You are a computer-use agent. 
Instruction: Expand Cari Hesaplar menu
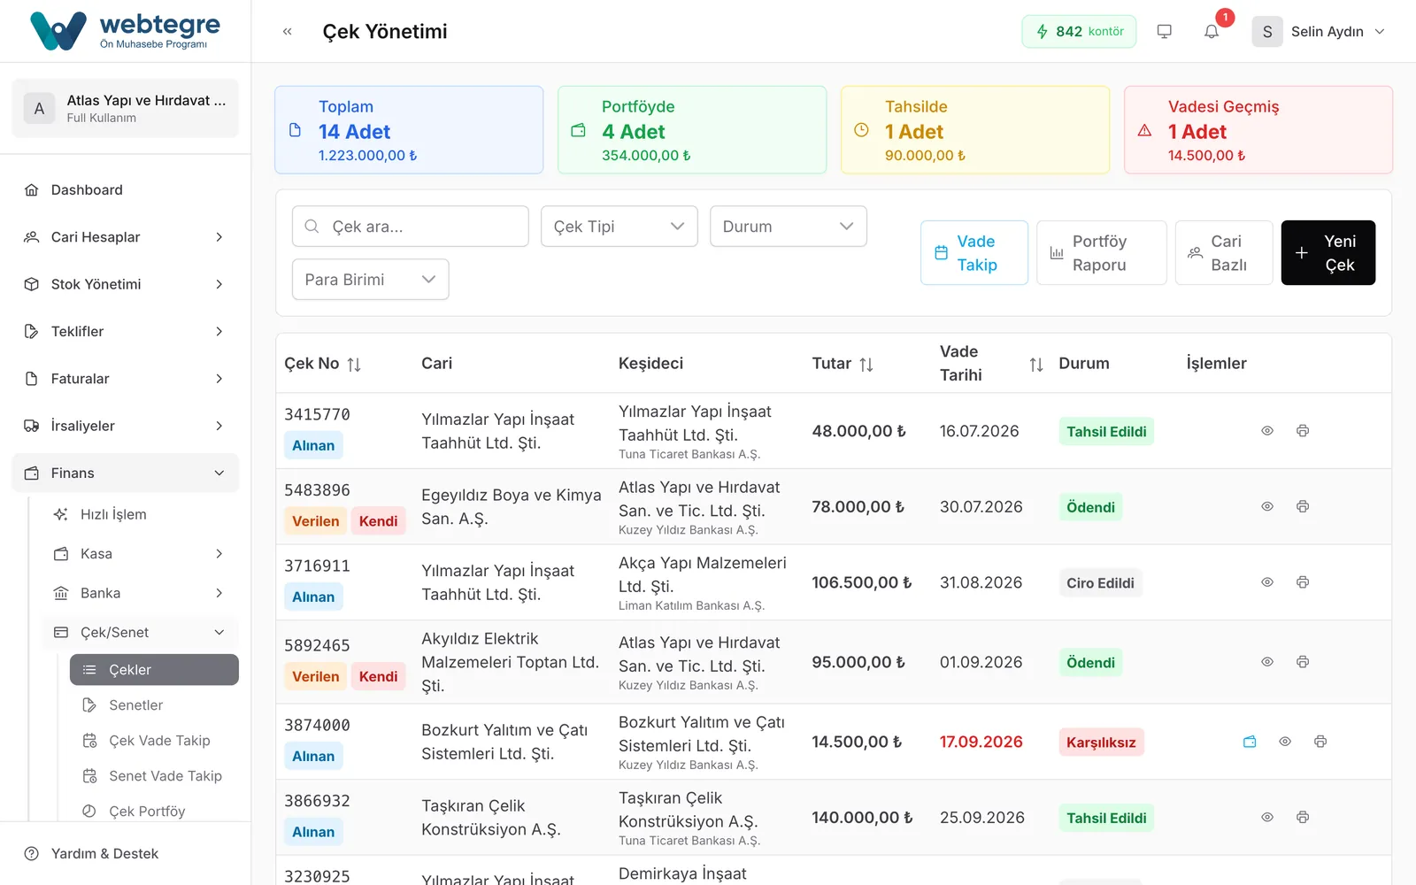[126, 237]
